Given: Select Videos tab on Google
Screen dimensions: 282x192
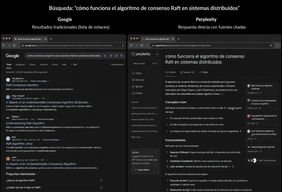Looking at the screenshot, I should (x=32, y=65).
